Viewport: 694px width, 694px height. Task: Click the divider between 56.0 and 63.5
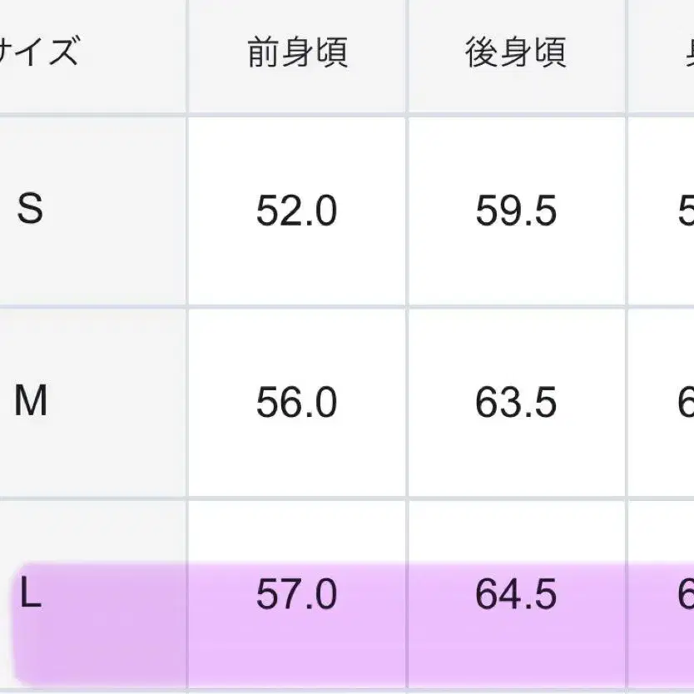click(407, 404)
